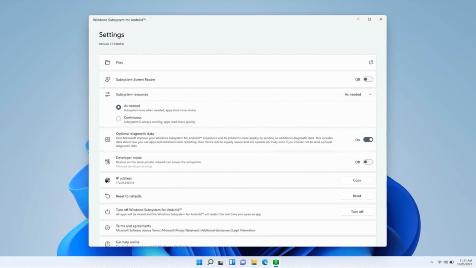This screenshot has width=476, height=268.
Task: Click the external link icon on the Files row
Action: point(371,62)
